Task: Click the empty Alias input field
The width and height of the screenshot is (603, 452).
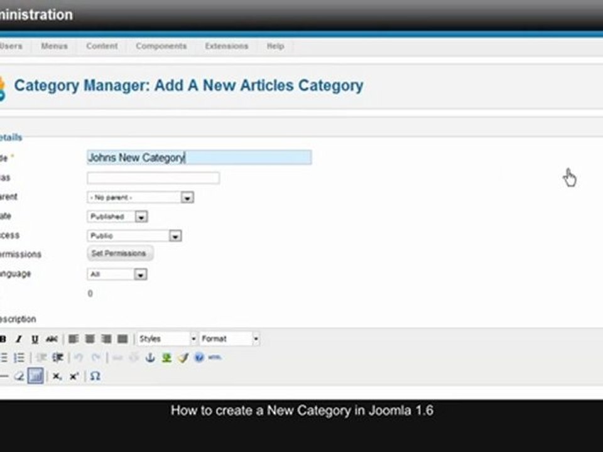Action: click(x=153, y=178)
